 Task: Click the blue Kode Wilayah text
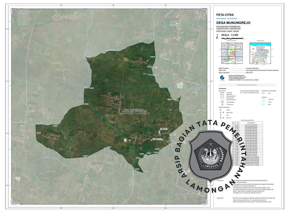tap(229, 18)
